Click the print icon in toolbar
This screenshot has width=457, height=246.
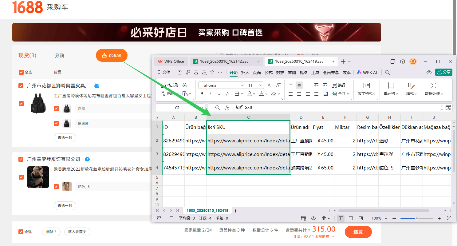click(196, 73)
